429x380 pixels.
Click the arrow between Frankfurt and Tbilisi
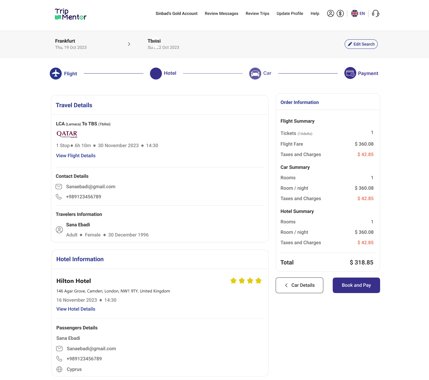129,44
